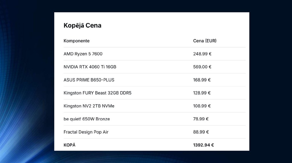Click the 88.99 € price cell
Viewport: 292px width, 163px height.
pyautogui.click(x=201, y=132)
